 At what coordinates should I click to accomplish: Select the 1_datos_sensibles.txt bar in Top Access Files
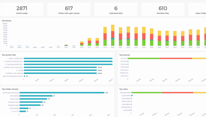68,58
